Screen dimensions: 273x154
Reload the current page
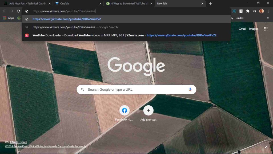pos(18,11)
